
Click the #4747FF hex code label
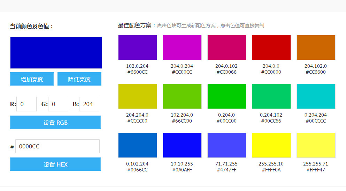(x=226, y=170)
